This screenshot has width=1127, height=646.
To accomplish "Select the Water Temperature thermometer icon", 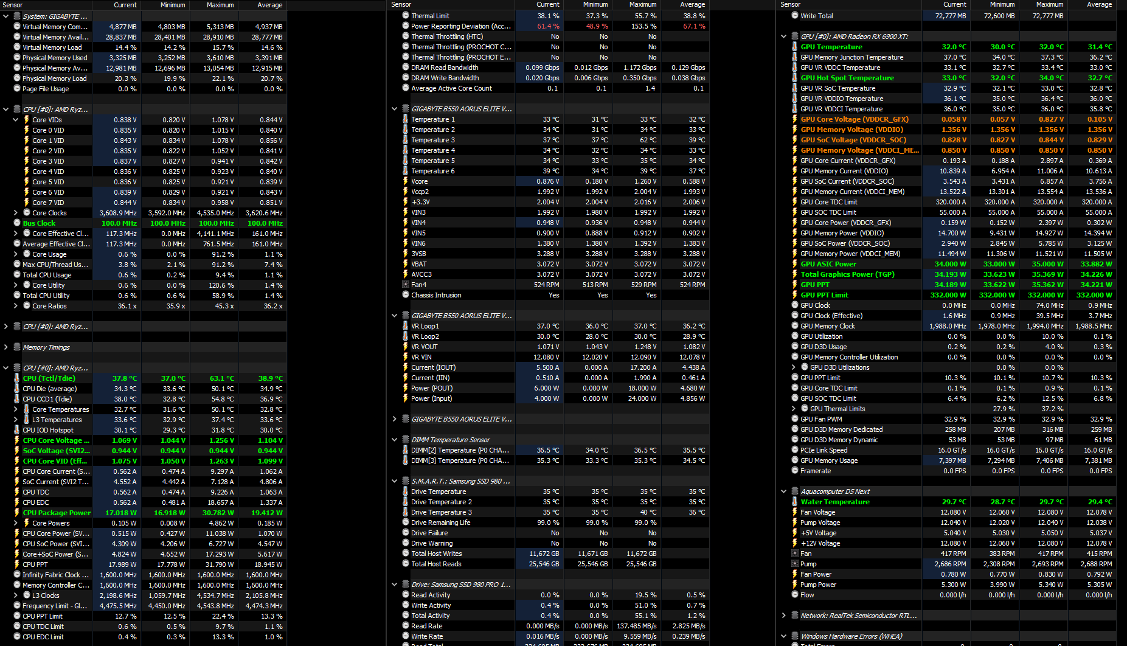I will pos(795,502).
